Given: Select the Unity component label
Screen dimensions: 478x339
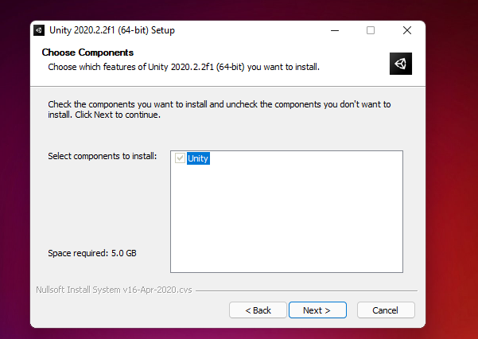Looking at the screenshot, I should point(198,158).
